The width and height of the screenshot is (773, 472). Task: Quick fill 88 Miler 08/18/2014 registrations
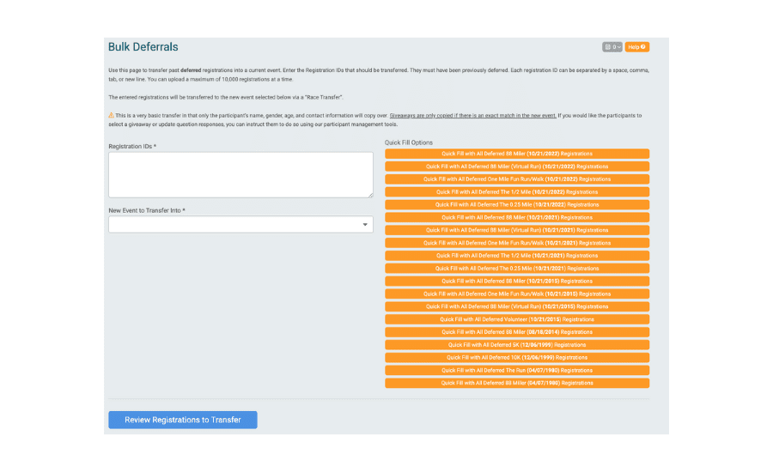click(517, 332)
